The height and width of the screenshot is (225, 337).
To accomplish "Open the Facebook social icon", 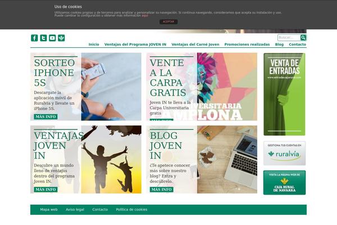I will (x=34, y=38).
